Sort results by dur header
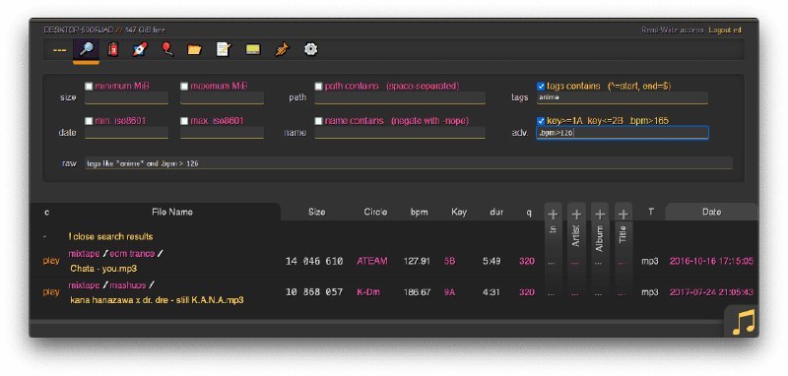788x376 pixels. (496, 212)
